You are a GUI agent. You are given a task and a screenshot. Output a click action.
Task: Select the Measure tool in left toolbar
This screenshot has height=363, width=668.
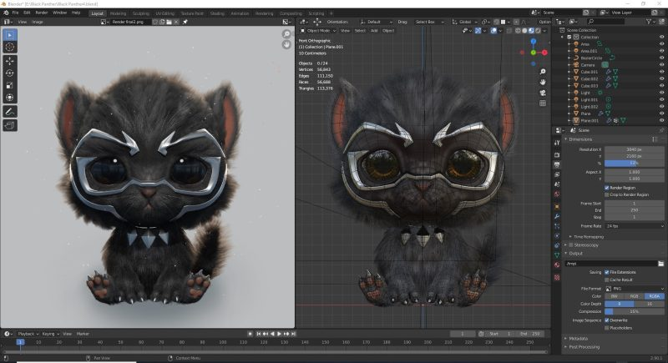tap(10, 125)
